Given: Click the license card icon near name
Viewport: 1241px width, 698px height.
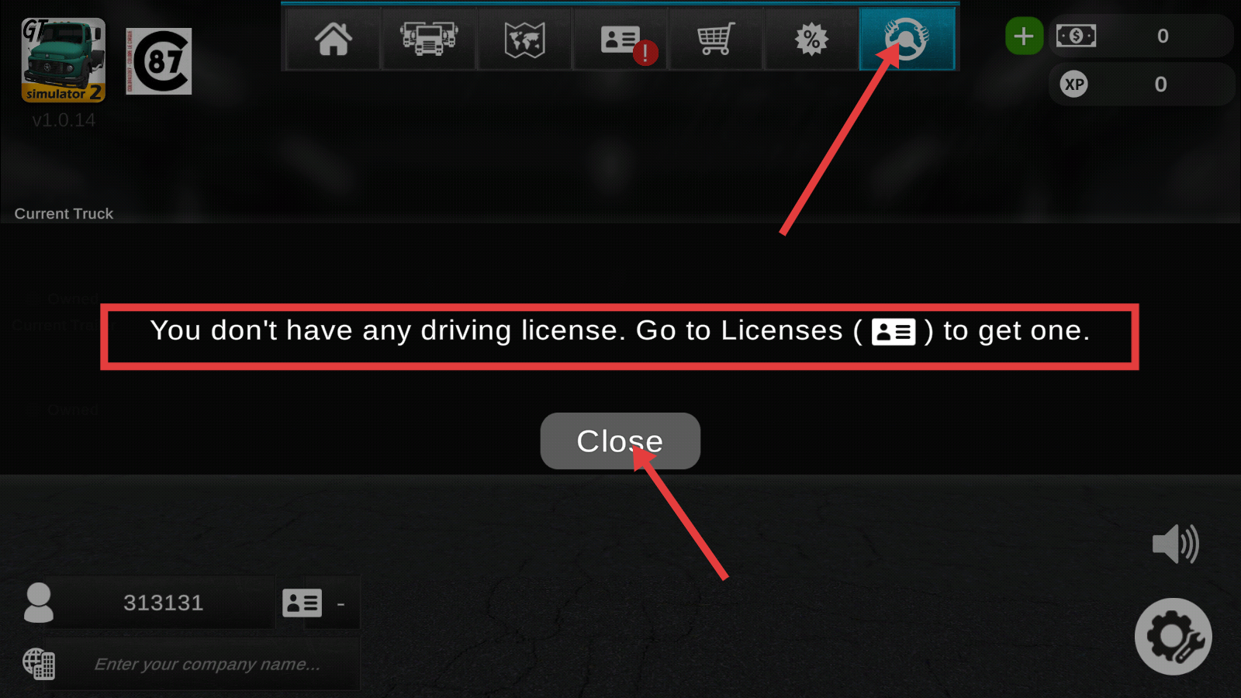Looking at the screenshot, I should click(x=302, y=603).
